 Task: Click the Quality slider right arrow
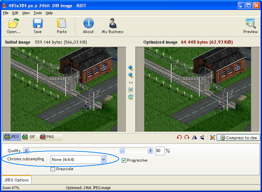[x=150, y=151]
